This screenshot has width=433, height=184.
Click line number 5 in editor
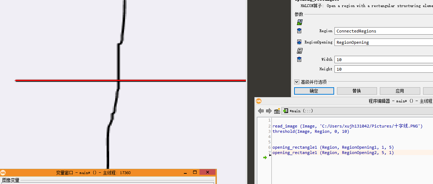coord(269,142)
